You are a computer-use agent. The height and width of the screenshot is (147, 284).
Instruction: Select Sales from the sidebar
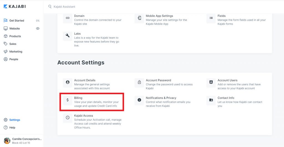[10, 44]
